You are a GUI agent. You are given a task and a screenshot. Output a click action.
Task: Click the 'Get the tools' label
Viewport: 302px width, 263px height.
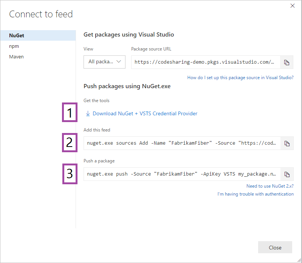pos(96,101)
